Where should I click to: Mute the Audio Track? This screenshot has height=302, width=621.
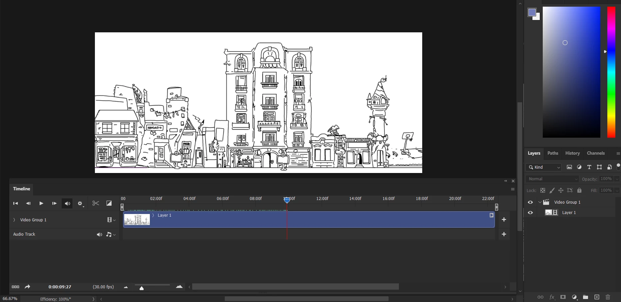[99, 235]
